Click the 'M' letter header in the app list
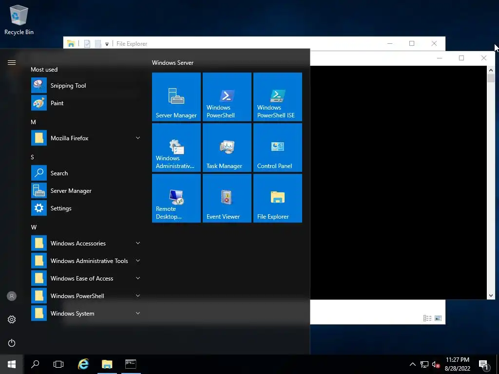Viewport: 499px width, 374px height. [x=34, y=122]
